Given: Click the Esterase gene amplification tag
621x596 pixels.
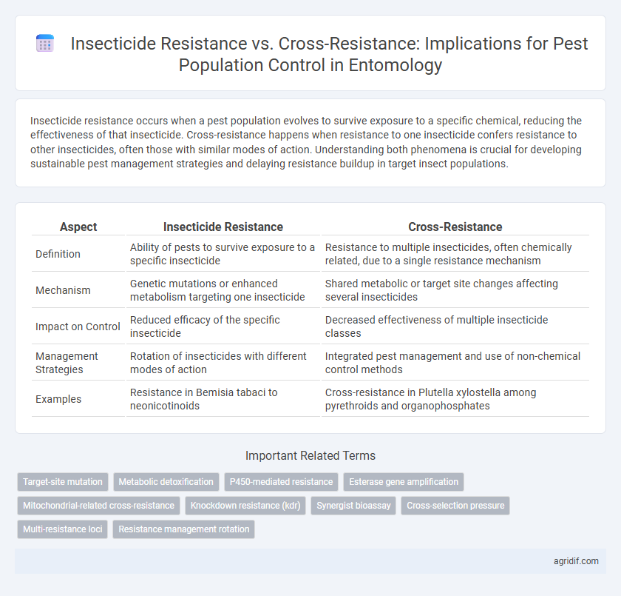Looking at the screenshot, I should 404,482.
